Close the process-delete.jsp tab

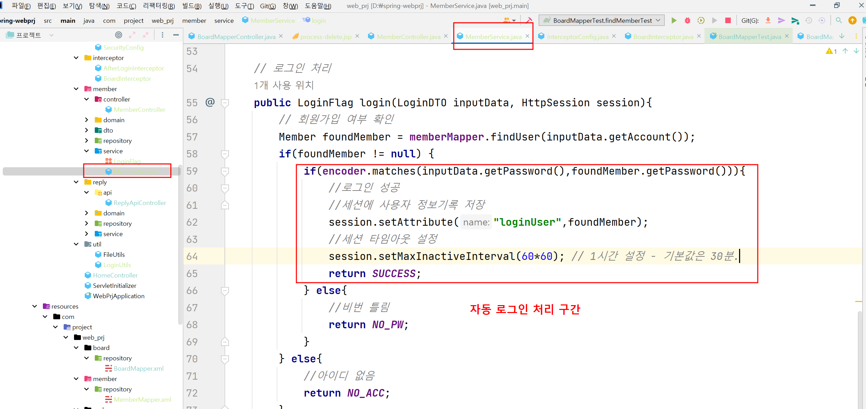point(357,36)
